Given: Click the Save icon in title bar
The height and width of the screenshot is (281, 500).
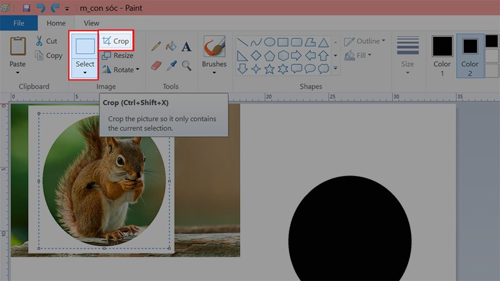Looking at the screenshot, I should [x=26, y=8].
